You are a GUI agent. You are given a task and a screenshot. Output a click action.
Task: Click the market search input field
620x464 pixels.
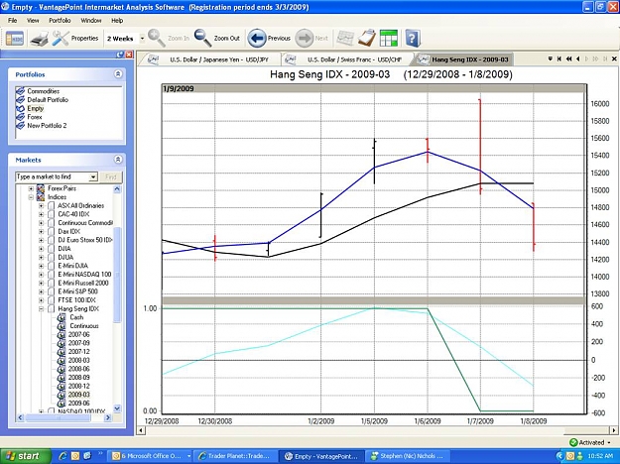[53, 177]
